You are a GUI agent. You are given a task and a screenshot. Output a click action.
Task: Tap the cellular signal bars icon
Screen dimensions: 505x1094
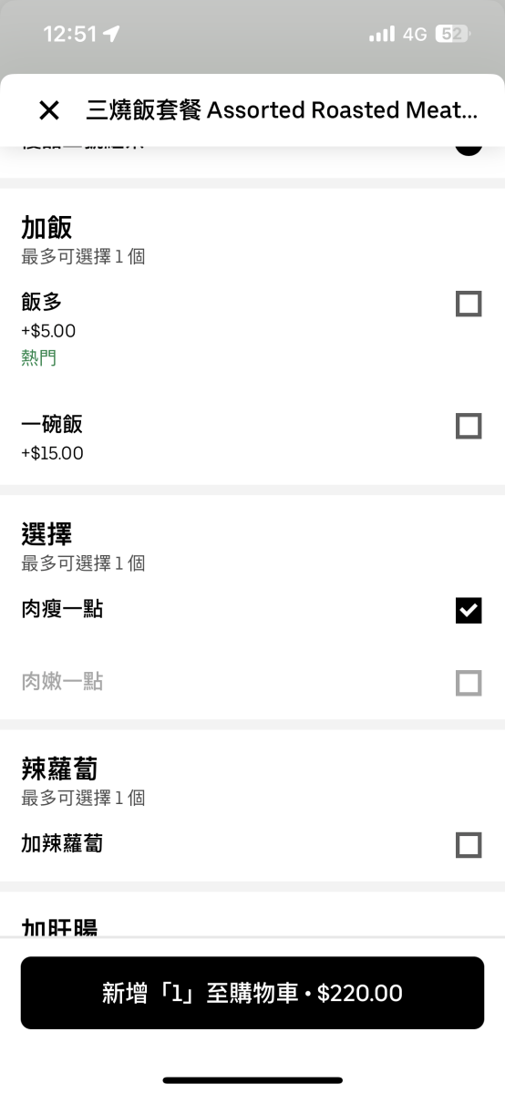pos(382,34)
